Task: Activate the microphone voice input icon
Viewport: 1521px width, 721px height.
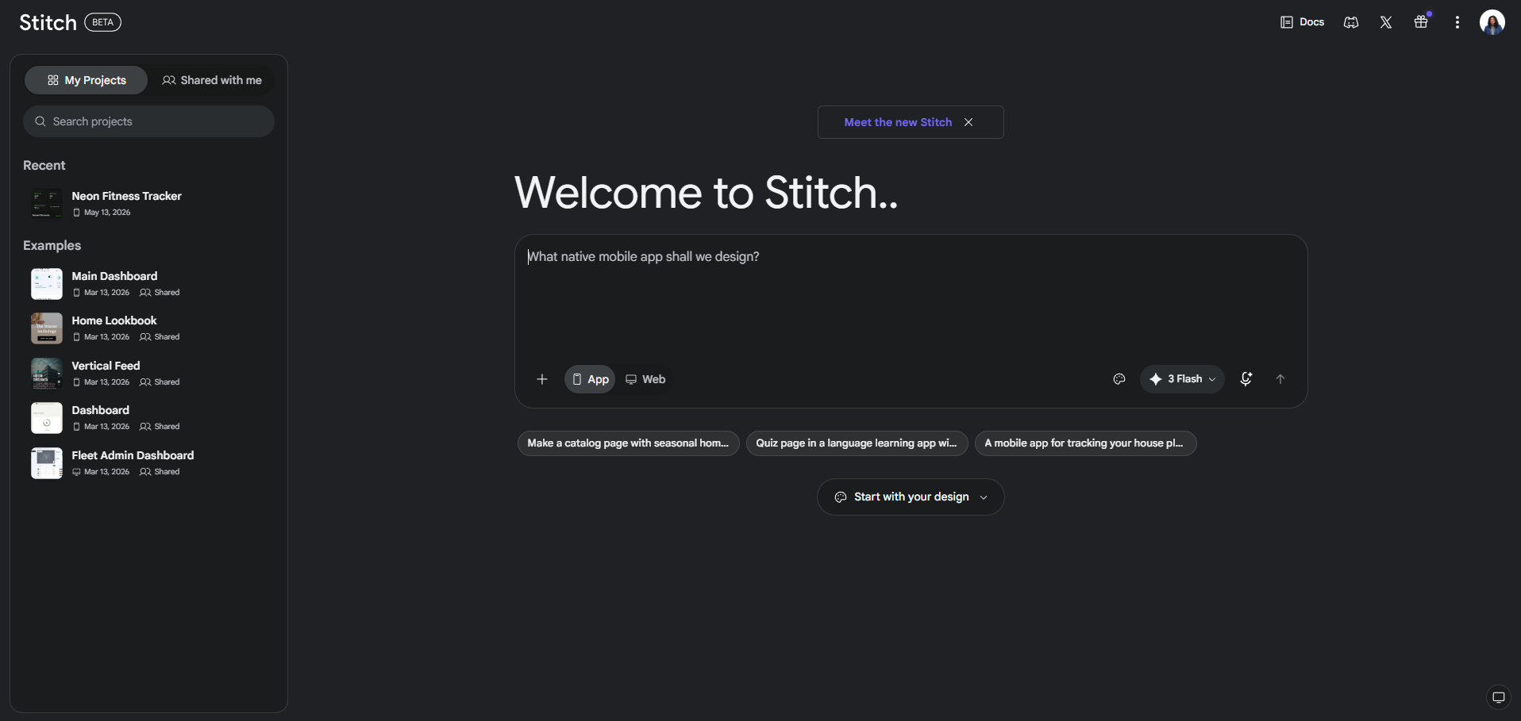Action: (1246, 379)
